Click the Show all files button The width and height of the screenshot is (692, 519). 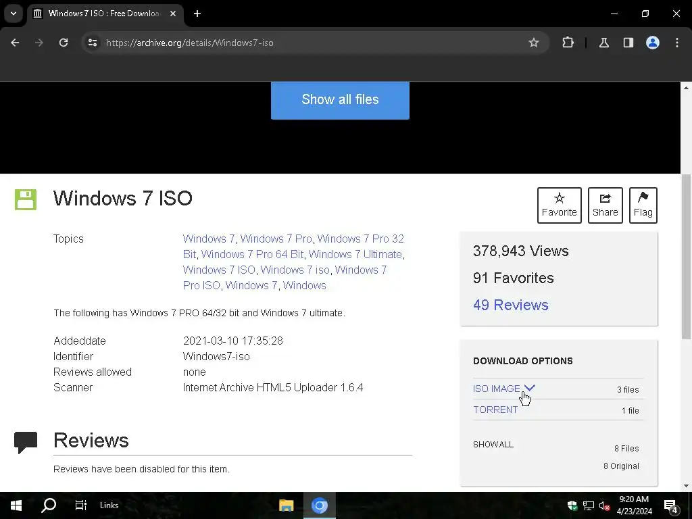(340, 99)
